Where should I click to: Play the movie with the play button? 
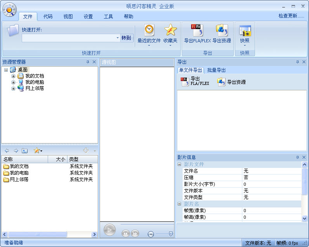[x=110, y=230]
